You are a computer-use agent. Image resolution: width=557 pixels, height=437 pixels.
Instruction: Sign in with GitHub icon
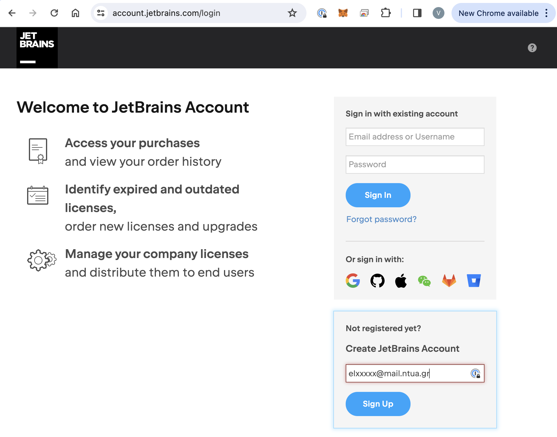[x=377, y=280]
